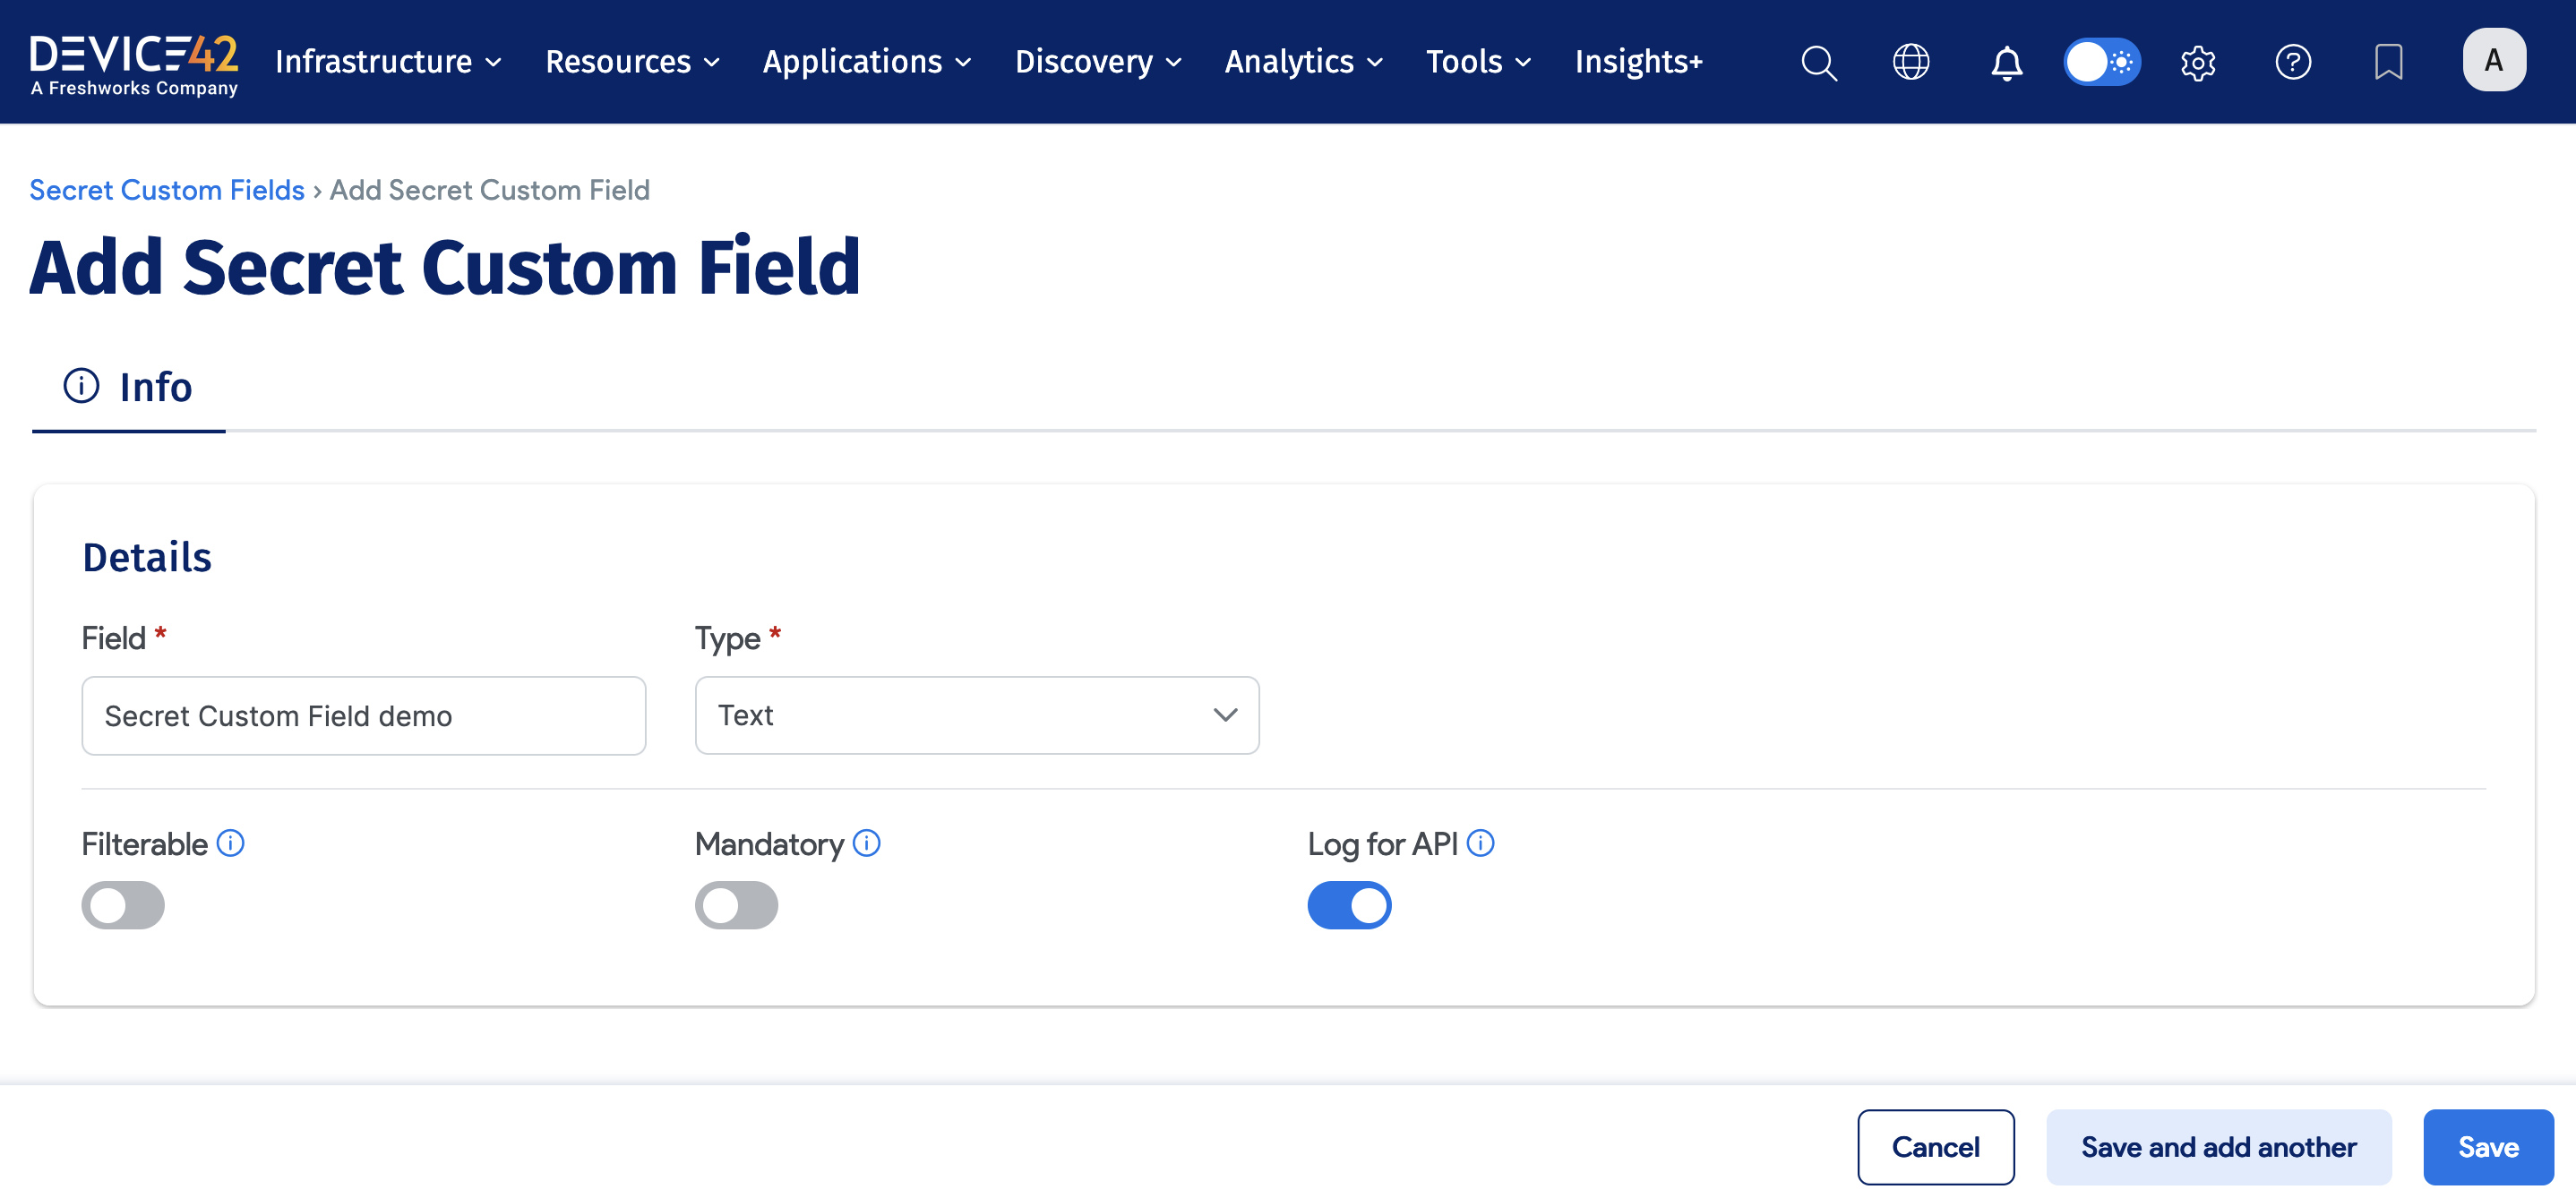Image resolution: width=2576 pixels, height=1198 pixels.
Task: Click the globe language icon
Action: pos(1911,62)
